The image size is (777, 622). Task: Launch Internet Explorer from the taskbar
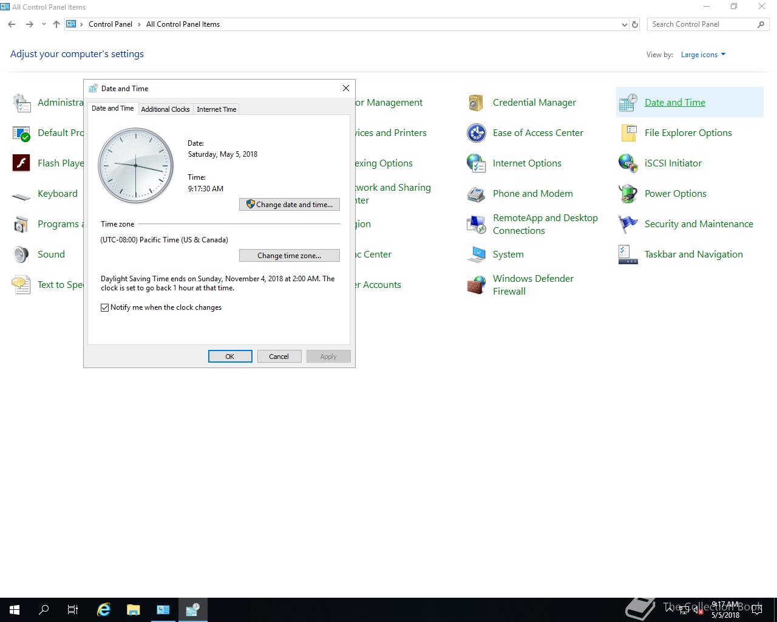tap(104, 610)
